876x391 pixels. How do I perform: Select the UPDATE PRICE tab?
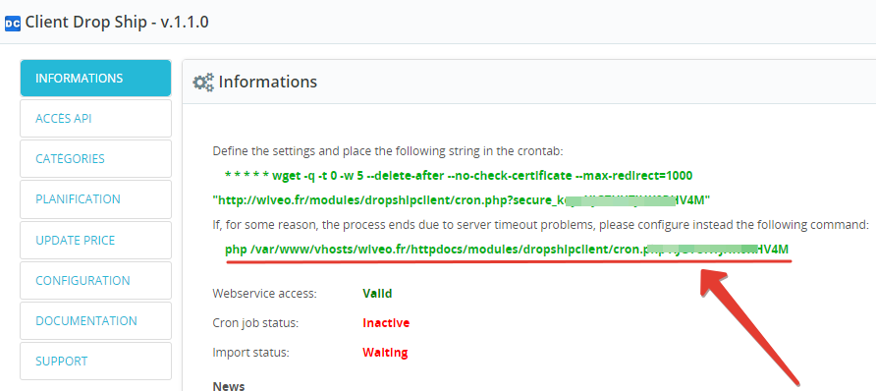pos(95,240)
